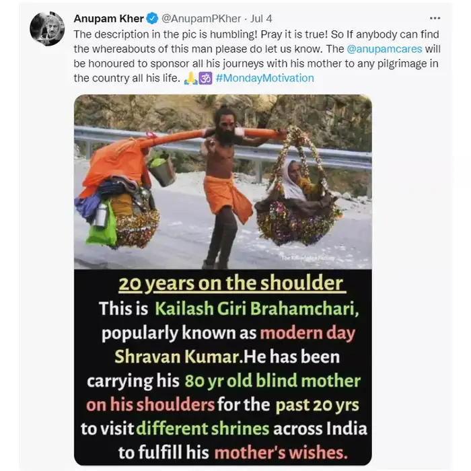Screen dimensions: 471x471
Task: Click the tweet body text
Action: pyautogui.click(x=257, y=56)
